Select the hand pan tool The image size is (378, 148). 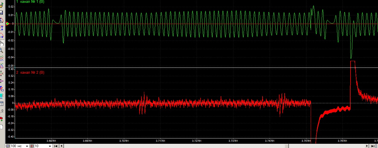[2, 43]
